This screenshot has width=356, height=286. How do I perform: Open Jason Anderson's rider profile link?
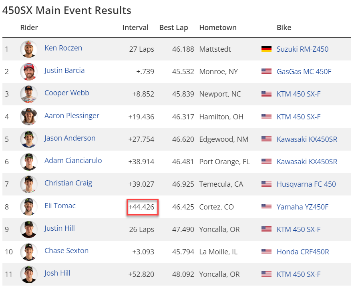pos(70,138)
